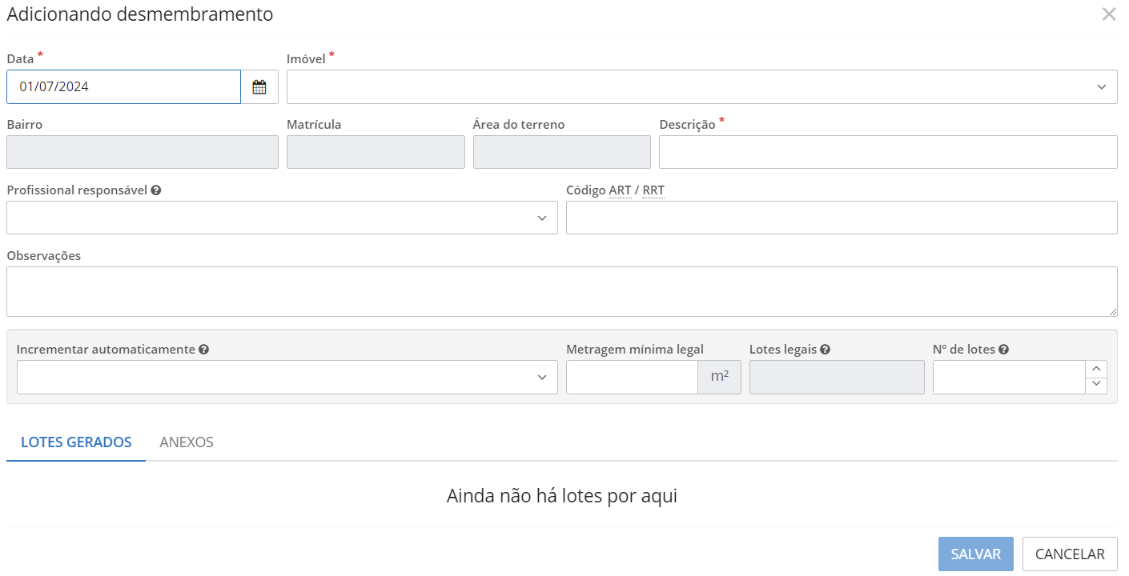Click the disabled Bairro field
Viewport: 1129px width, 576px height.
point(143,152)
